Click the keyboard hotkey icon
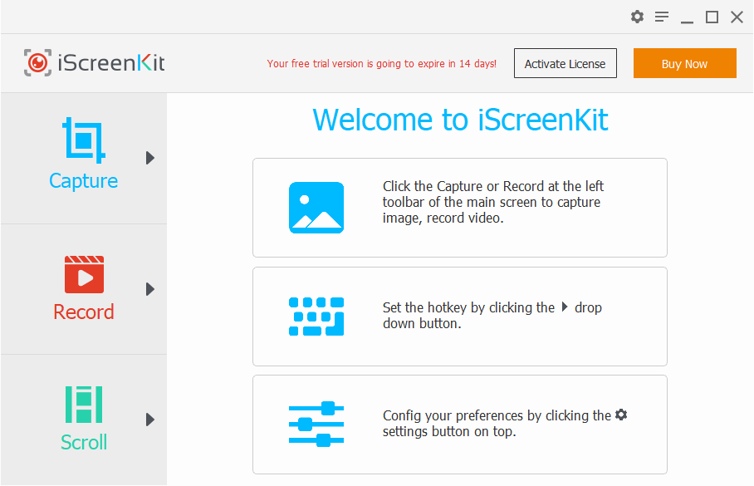Screen dimensions: 754x486 click(x=316, y=316)
